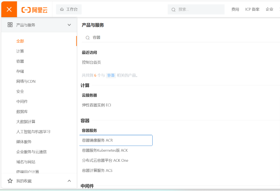This screenshot has height=191, width=280.
Task: Close the product menu with X icon
Action: [9, 9]
